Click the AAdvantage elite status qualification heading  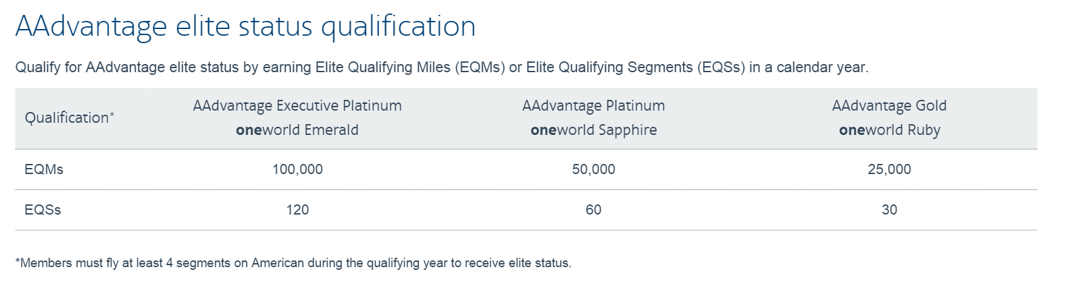coord(246,27)
